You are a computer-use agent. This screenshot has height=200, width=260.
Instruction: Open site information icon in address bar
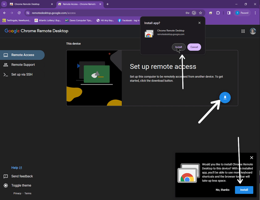[x=28, y=13]
